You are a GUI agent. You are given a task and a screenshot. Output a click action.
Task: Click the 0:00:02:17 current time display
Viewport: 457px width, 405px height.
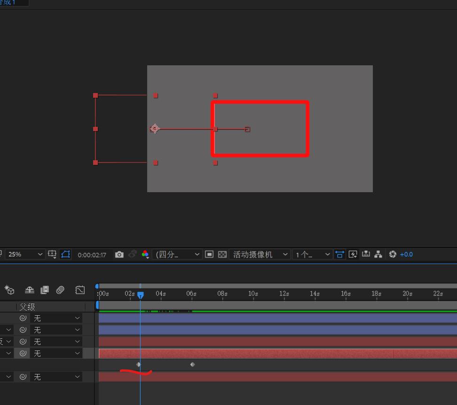(92, 255)
